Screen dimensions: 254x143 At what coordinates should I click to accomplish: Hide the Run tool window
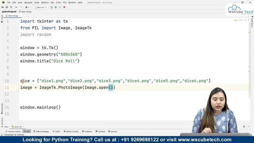(248, 127)
